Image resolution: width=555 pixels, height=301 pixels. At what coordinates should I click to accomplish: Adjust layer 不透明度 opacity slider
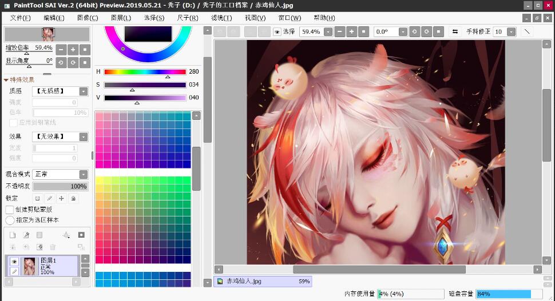click(61, 186)
